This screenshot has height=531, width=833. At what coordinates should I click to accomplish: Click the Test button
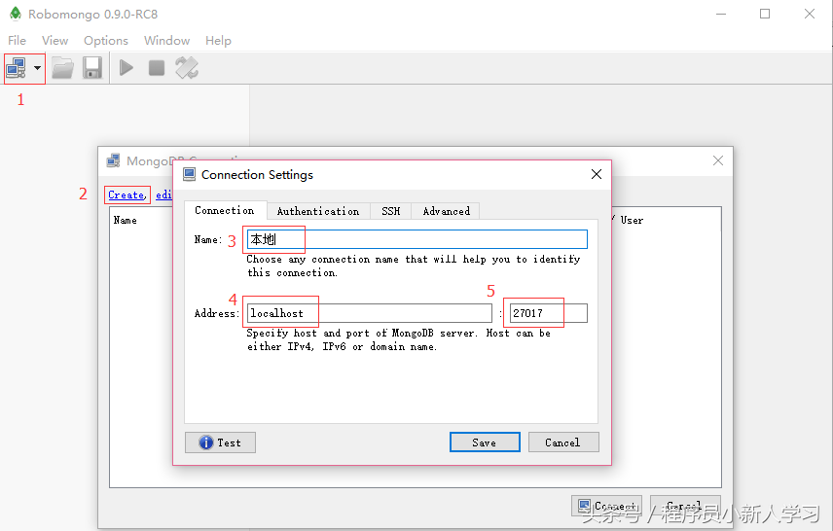point(220,442)
